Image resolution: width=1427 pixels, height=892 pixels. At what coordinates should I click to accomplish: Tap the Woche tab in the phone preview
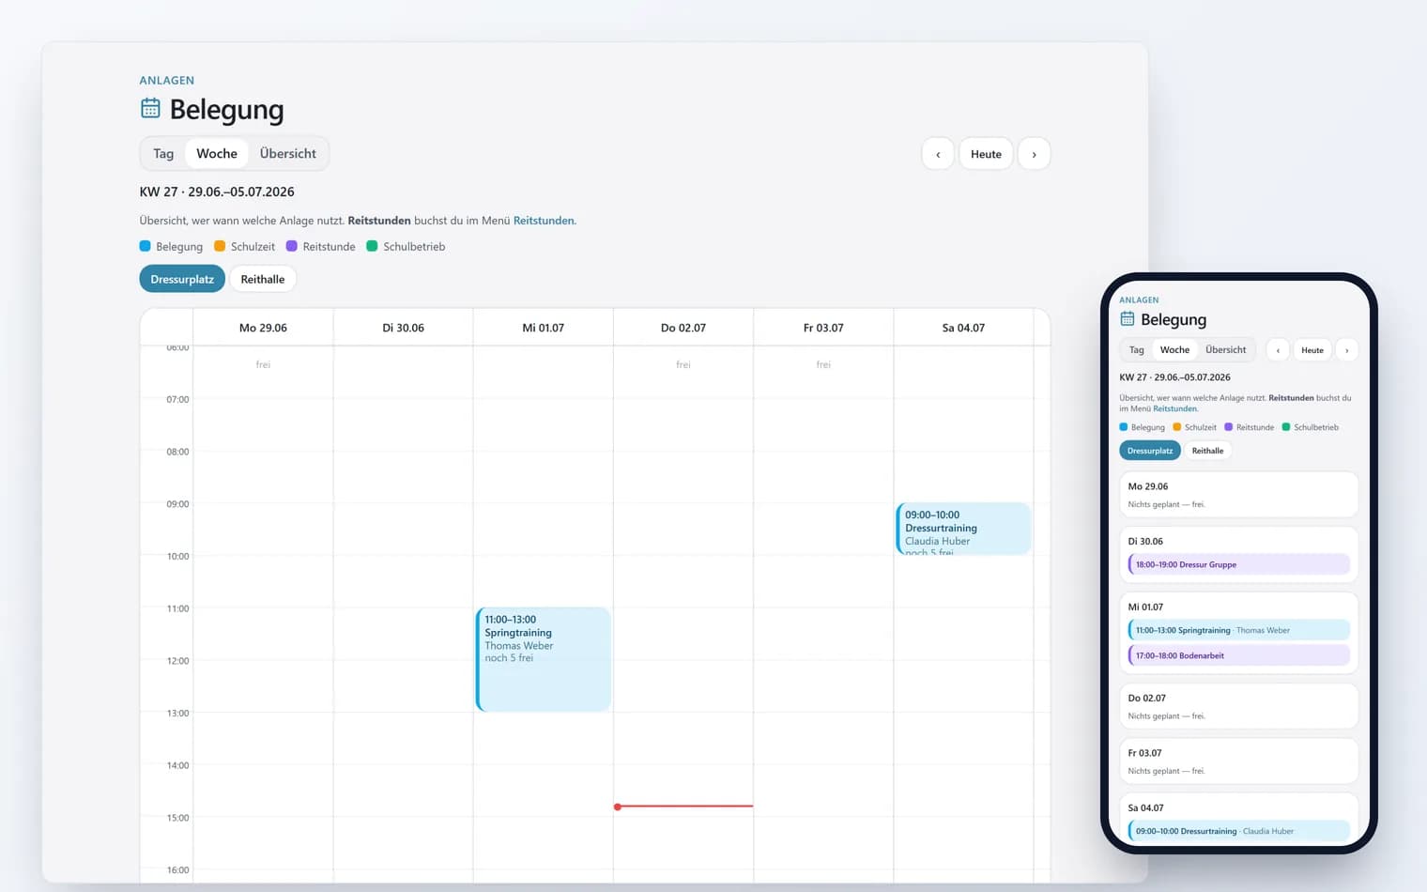click(x=1174, y=350)
